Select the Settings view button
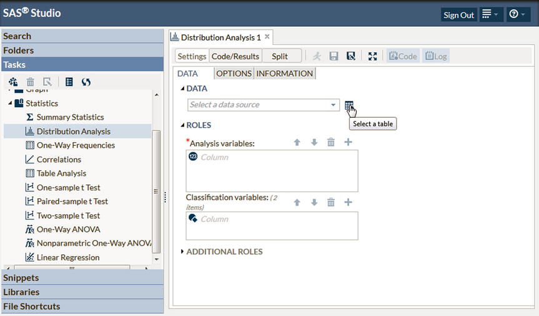539x316 pixels. click(192, 56)
